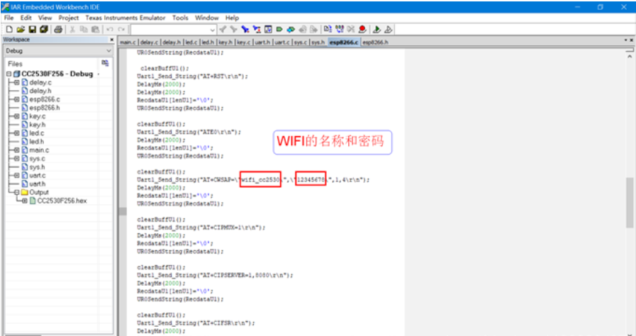
Task: Switch to the uart.c editor tab
Action: click(x=282, y=42)
